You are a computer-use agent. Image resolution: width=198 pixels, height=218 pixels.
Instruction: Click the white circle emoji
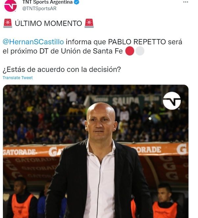tap(140, 51)
